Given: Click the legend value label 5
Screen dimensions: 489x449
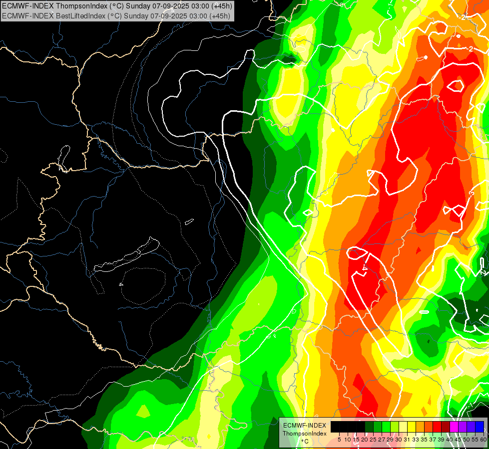Looking at the screenshot, I should [339, 440].
